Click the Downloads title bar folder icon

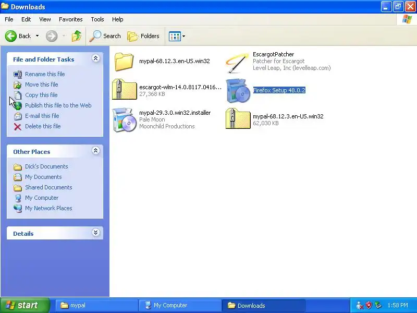[x=5, y=6]
